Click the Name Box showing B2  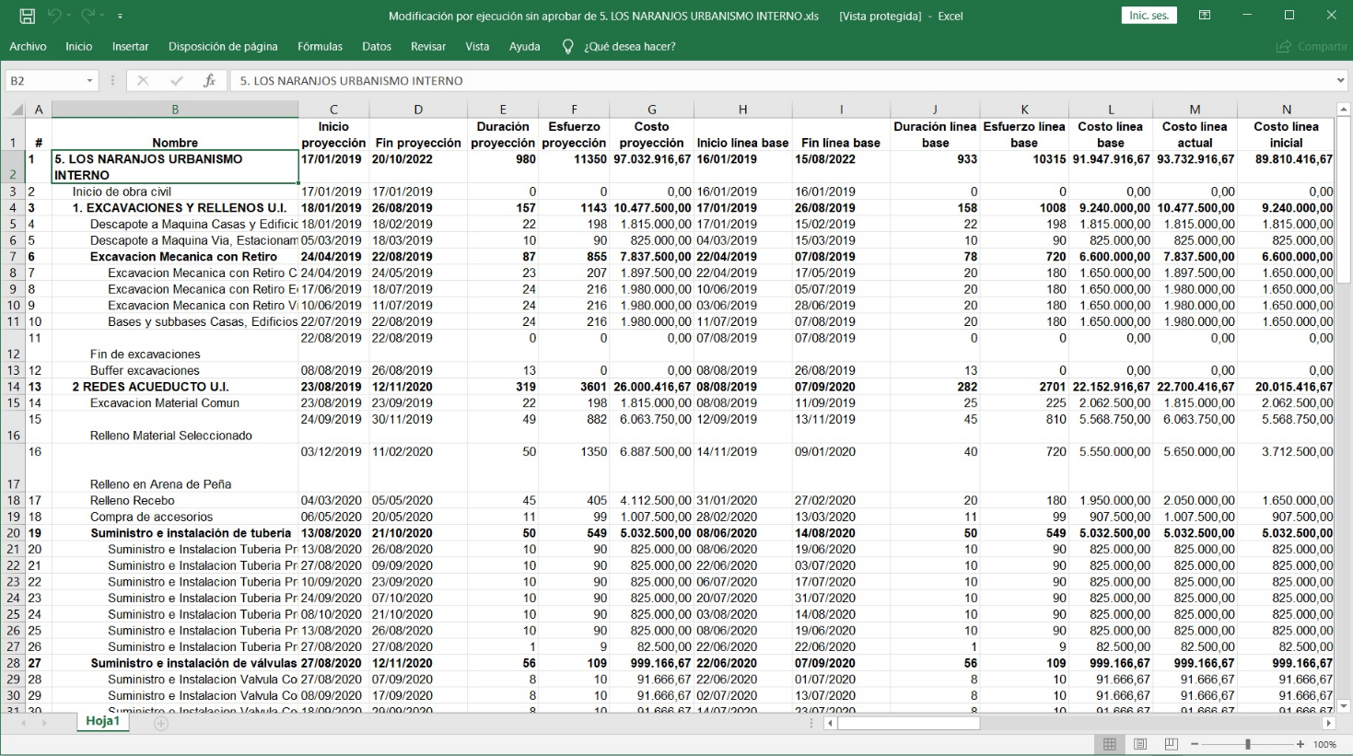pyautogui.click(x=44, y=81)
